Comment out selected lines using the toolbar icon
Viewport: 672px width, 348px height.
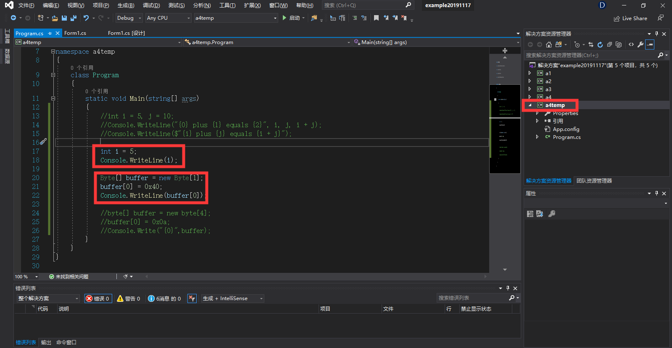coord(355,18)
